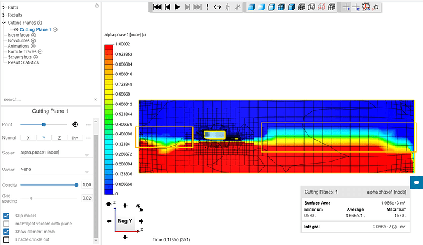Open Result Statistics in the tree
The height and width of the screenshot is (245, 423).
click(23, 62)
